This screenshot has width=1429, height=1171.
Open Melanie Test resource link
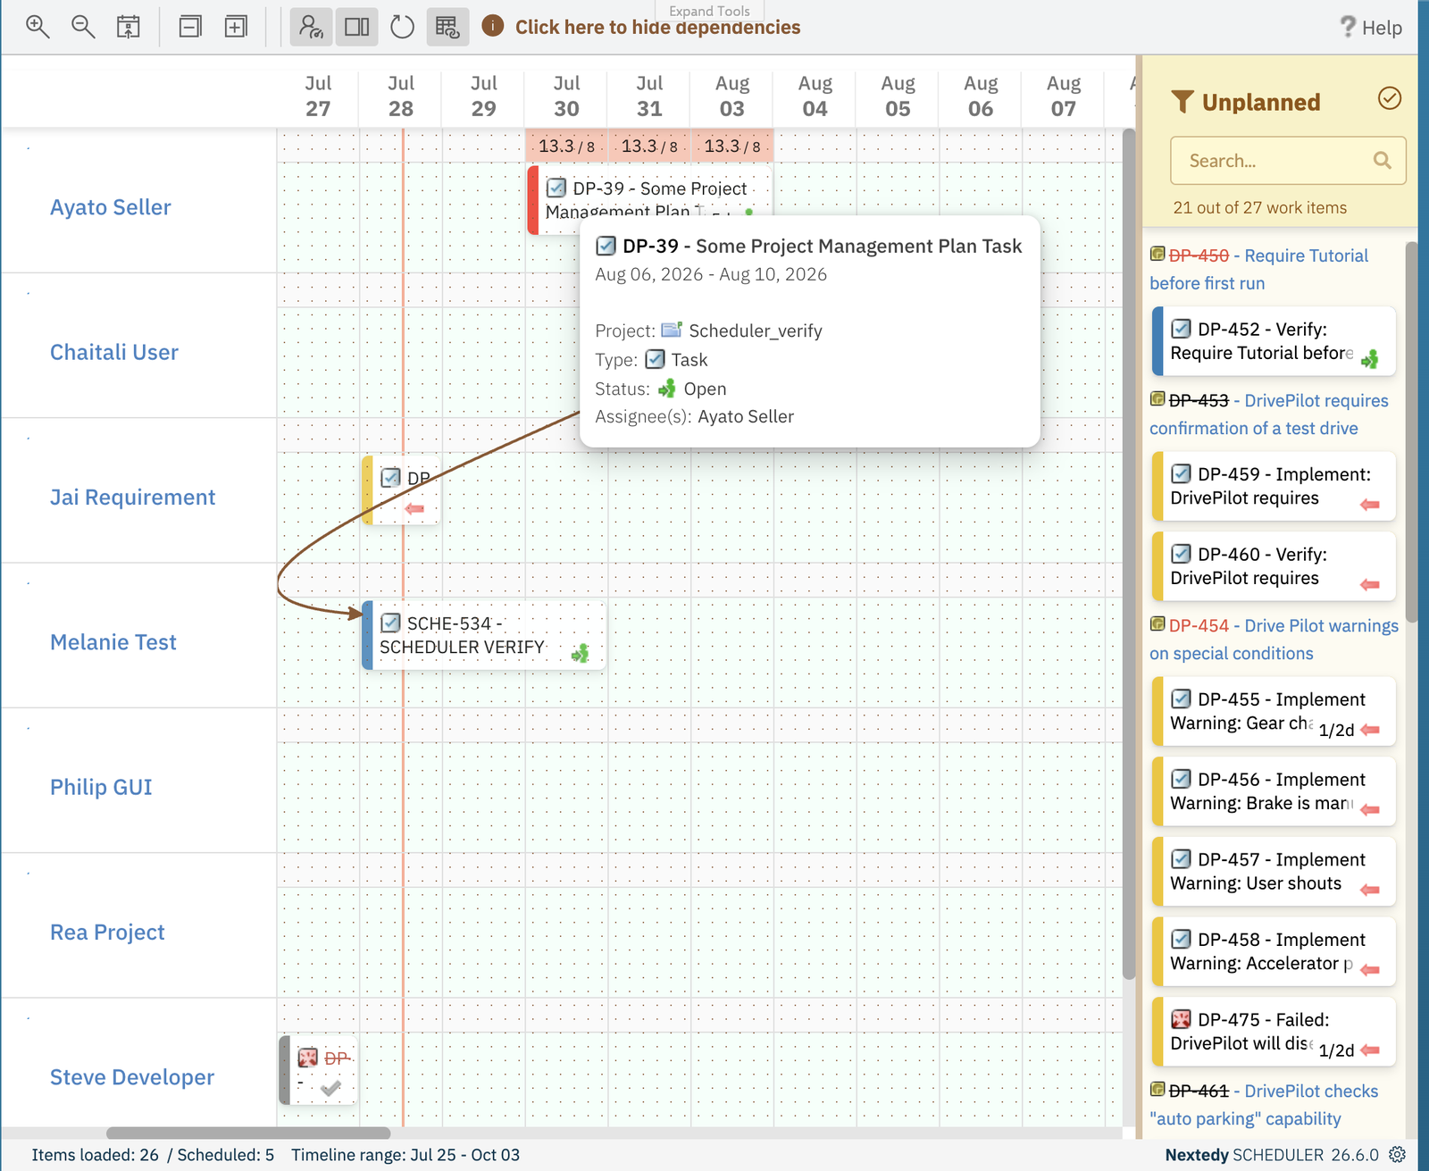click(113, 642)
